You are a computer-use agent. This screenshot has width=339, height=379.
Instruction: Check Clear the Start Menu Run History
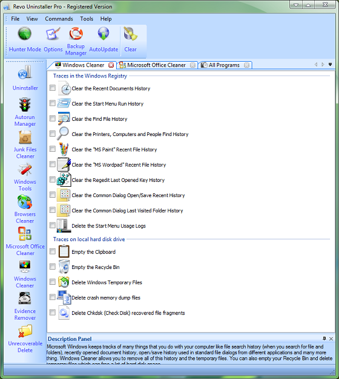click(x=53, y=103)
